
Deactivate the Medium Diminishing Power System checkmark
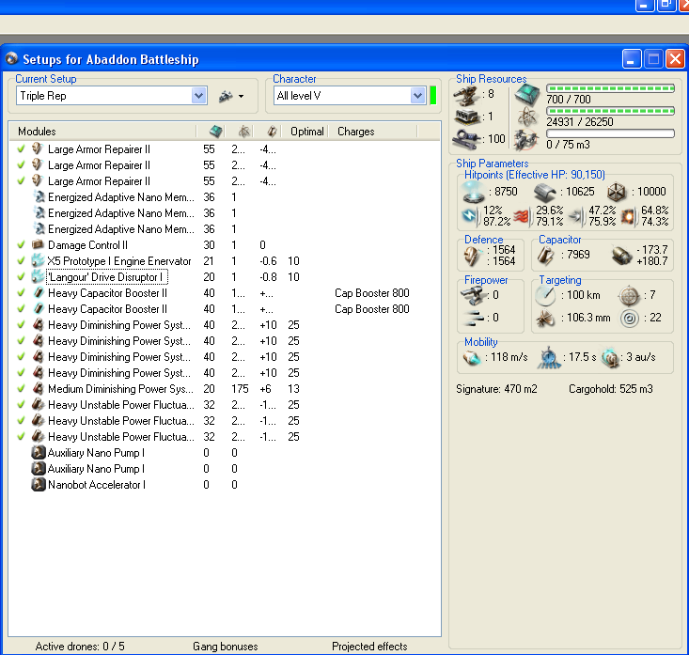tap(21, 389)
